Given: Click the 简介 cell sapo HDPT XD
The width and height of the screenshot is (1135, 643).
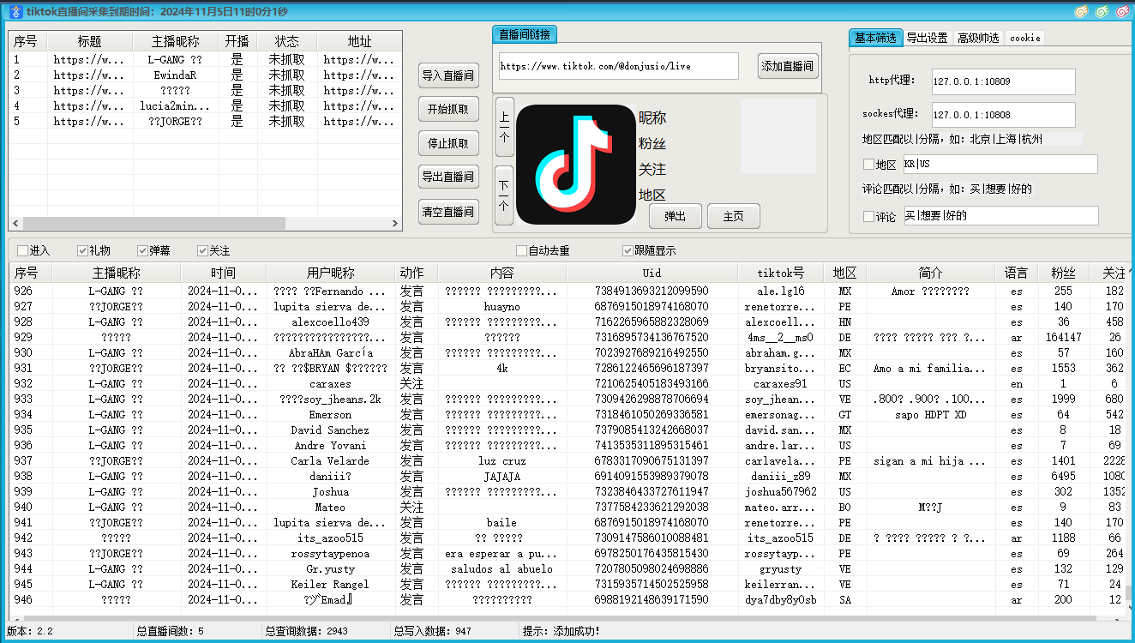Looking at the screenshot, I should [930, 414].
